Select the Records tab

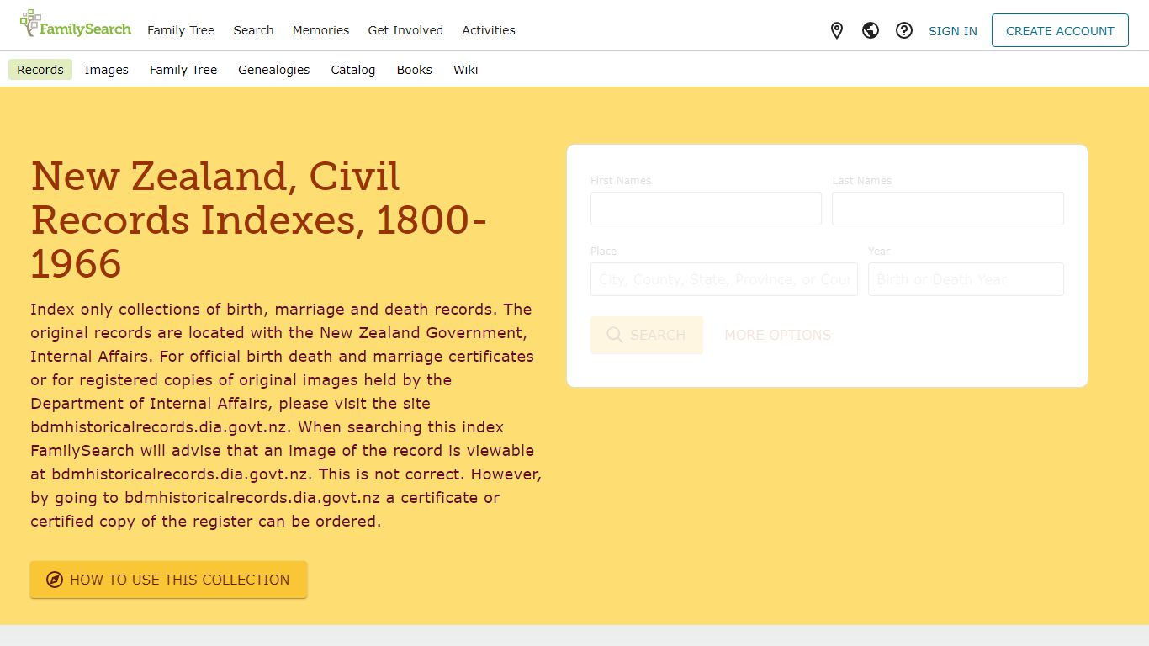click(40, 70)
